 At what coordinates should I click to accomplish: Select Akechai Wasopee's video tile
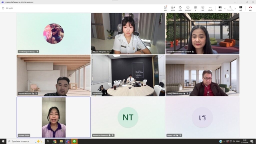54,75
